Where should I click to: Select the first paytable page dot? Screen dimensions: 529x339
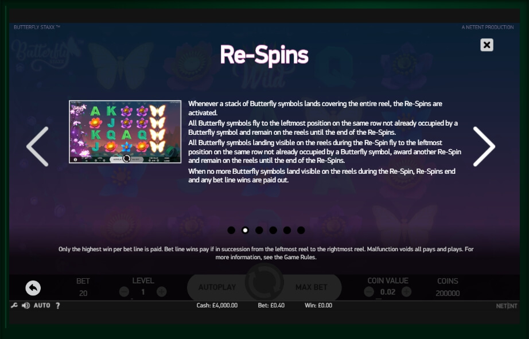tap(231, 230)
